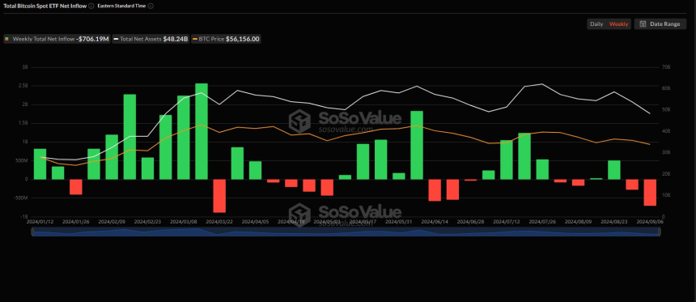Click the green-red Weekly Net Inflow legend marker
This screenshot has height=302, width=696.
point(6,39)
